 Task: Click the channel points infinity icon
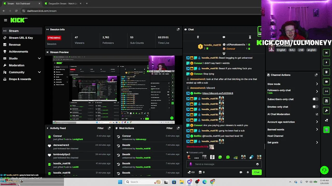[x=191, y=172]
